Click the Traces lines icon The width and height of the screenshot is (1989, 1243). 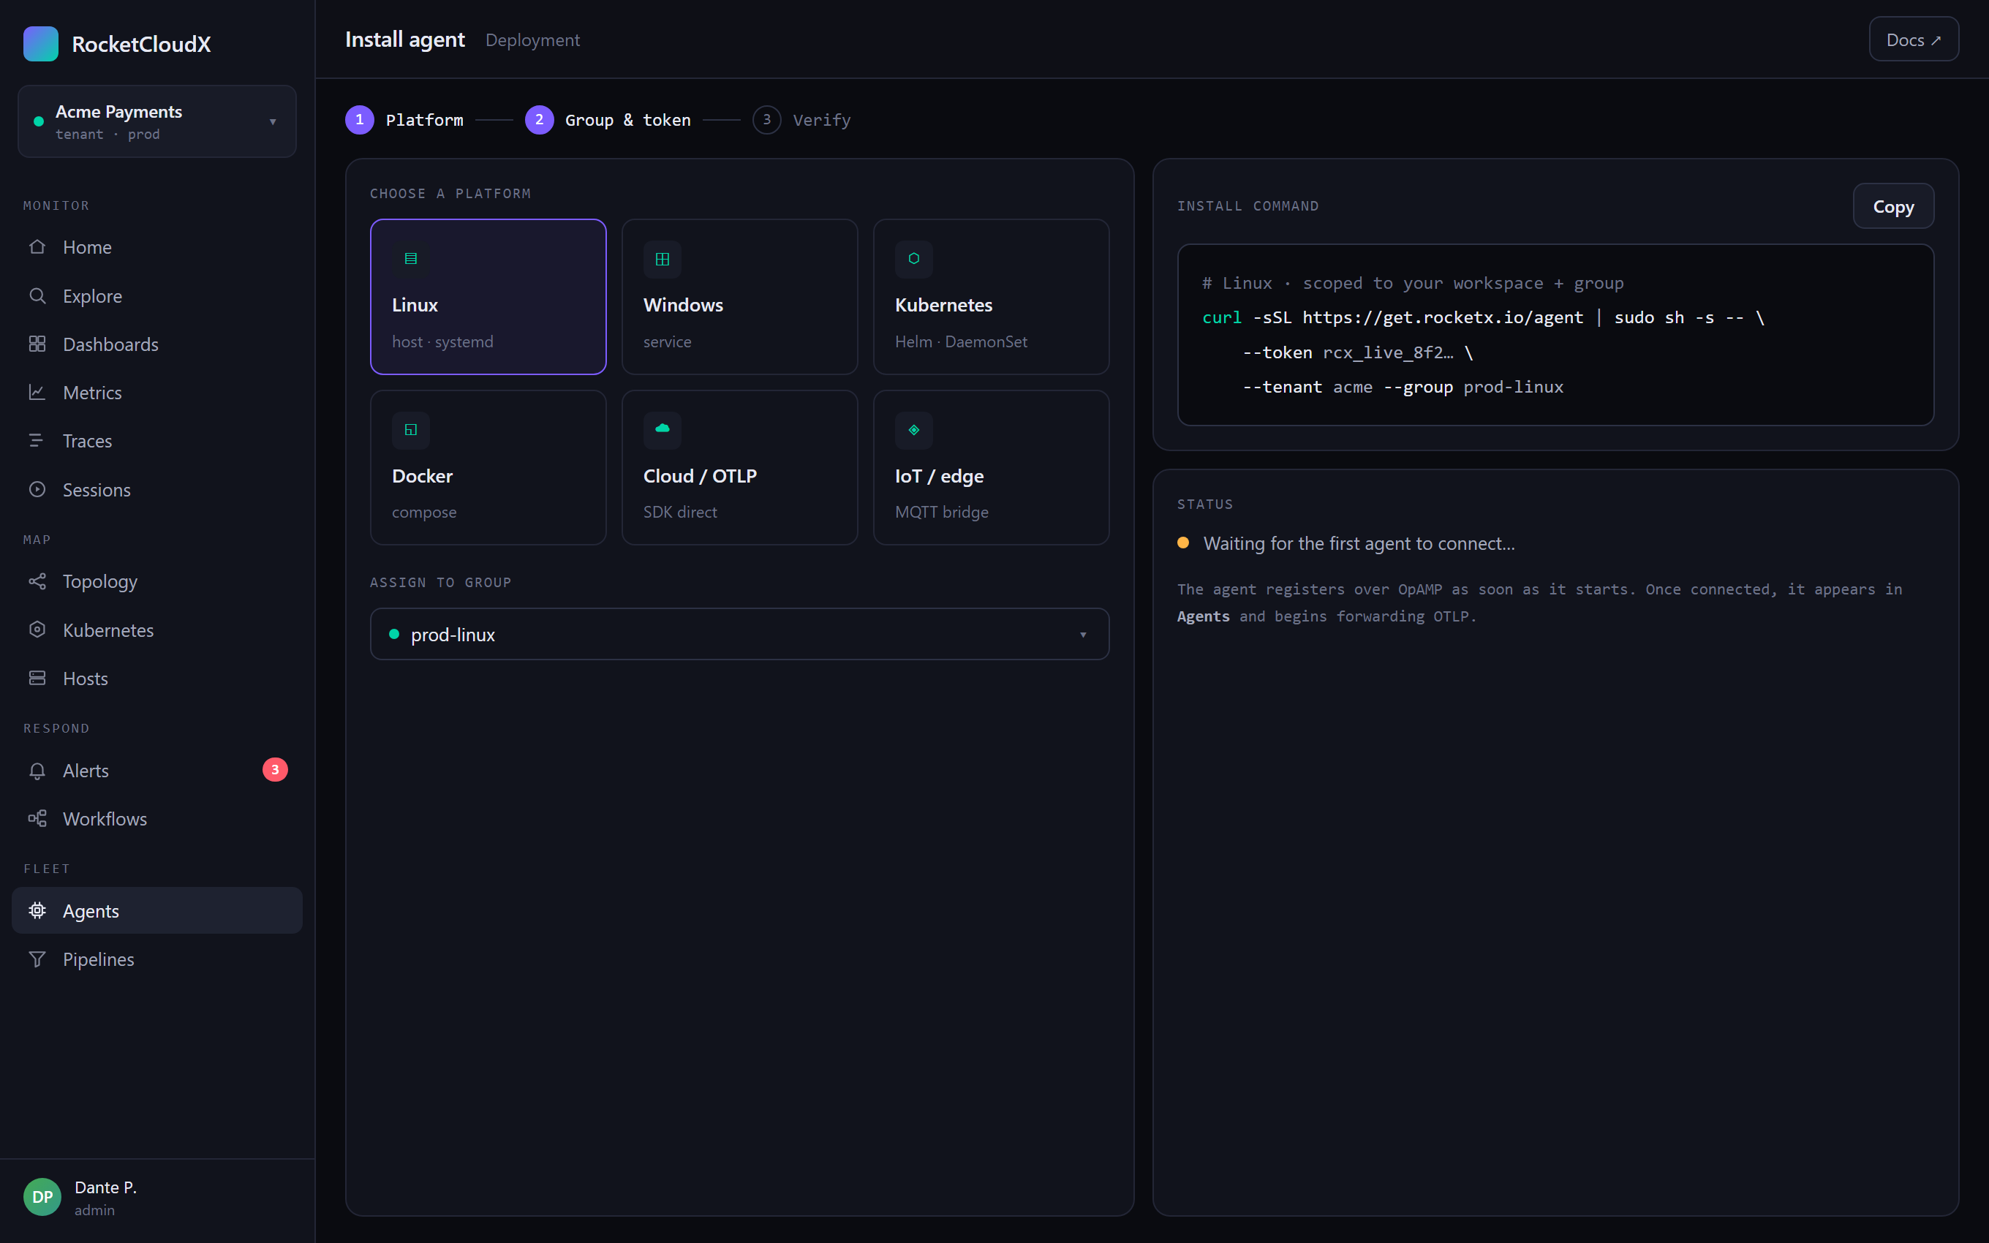(37, 441)
